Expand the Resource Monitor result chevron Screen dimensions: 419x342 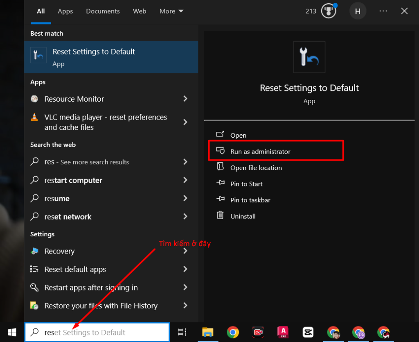pyautogui.click(x=185, y=99)
